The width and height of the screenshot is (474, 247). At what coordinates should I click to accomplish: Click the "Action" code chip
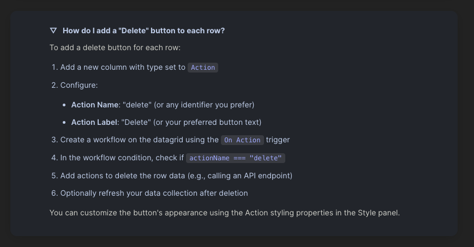[x=203, y=68]
